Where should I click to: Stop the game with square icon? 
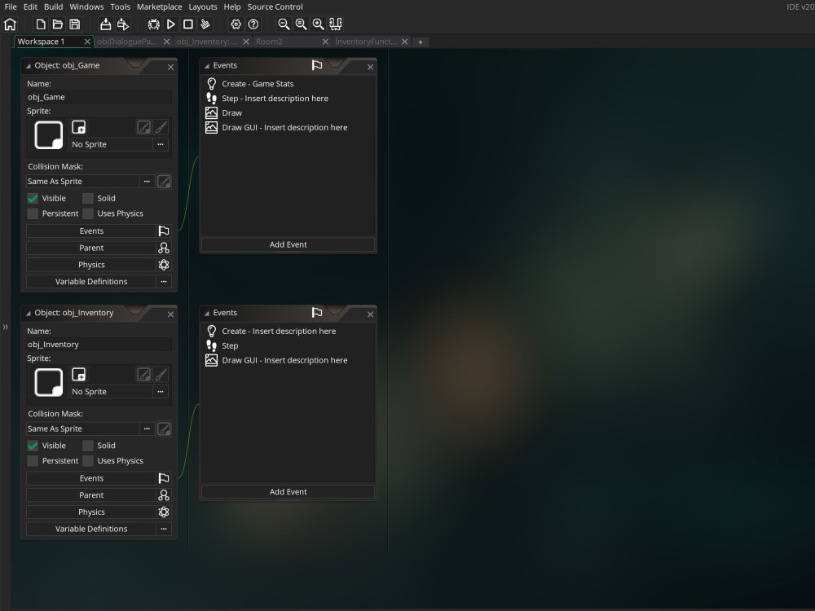[188, 24]
